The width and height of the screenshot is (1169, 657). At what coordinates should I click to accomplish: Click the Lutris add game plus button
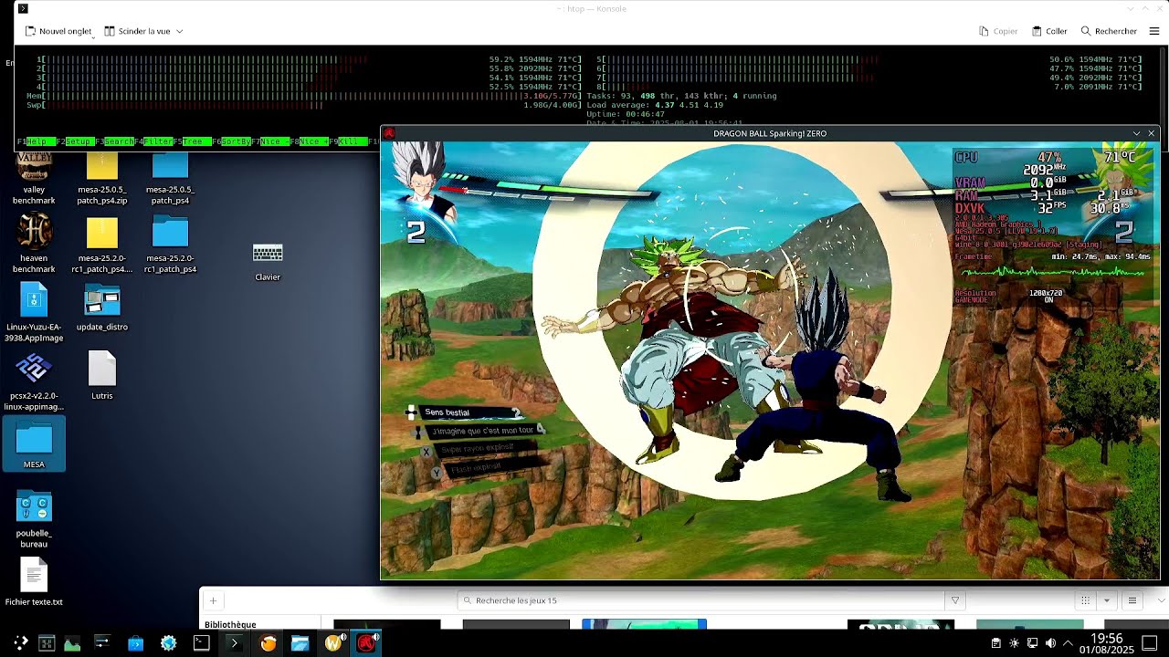213,600
